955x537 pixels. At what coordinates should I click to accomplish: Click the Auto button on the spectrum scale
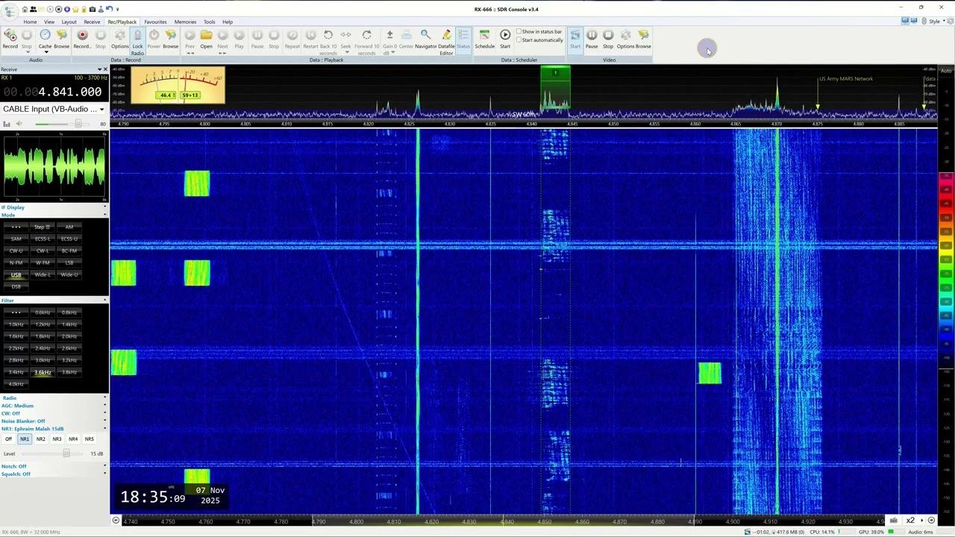point(946,71)
